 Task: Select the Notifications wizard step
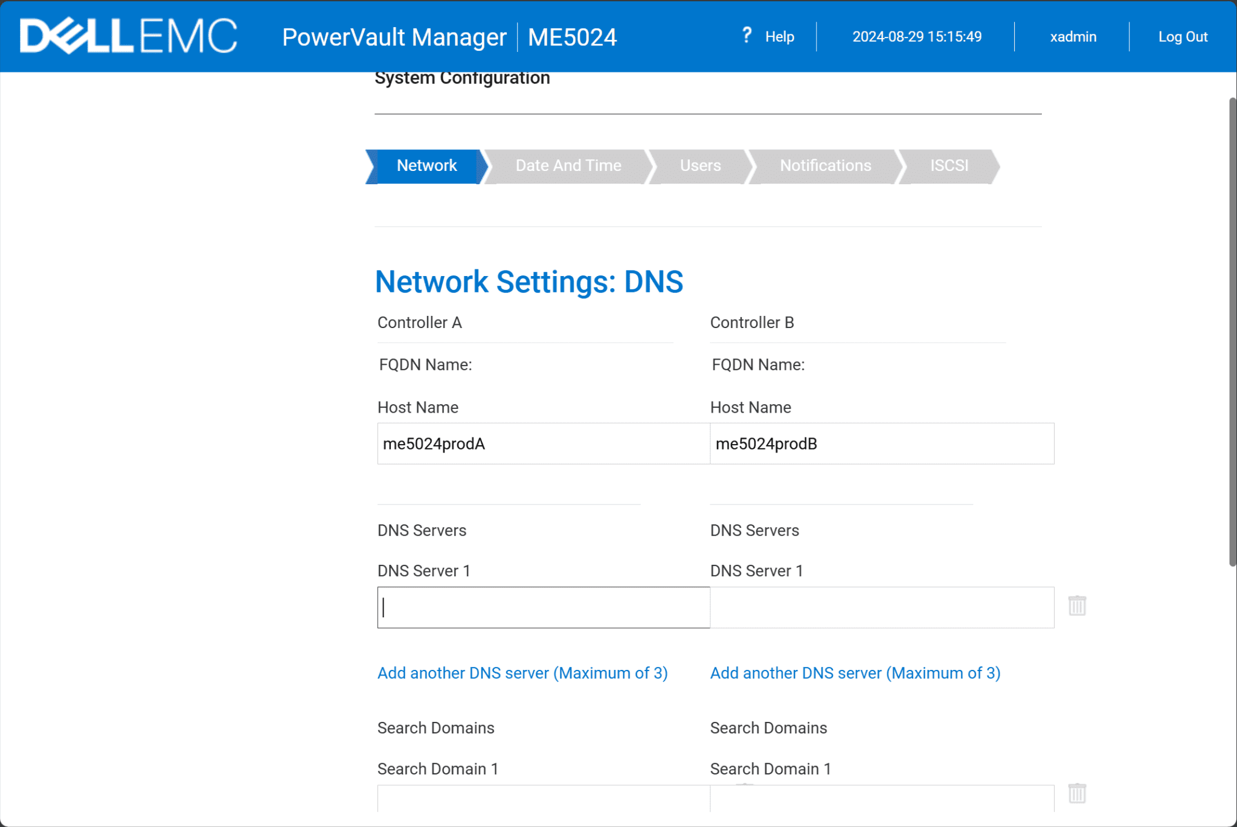coord(825,166)
